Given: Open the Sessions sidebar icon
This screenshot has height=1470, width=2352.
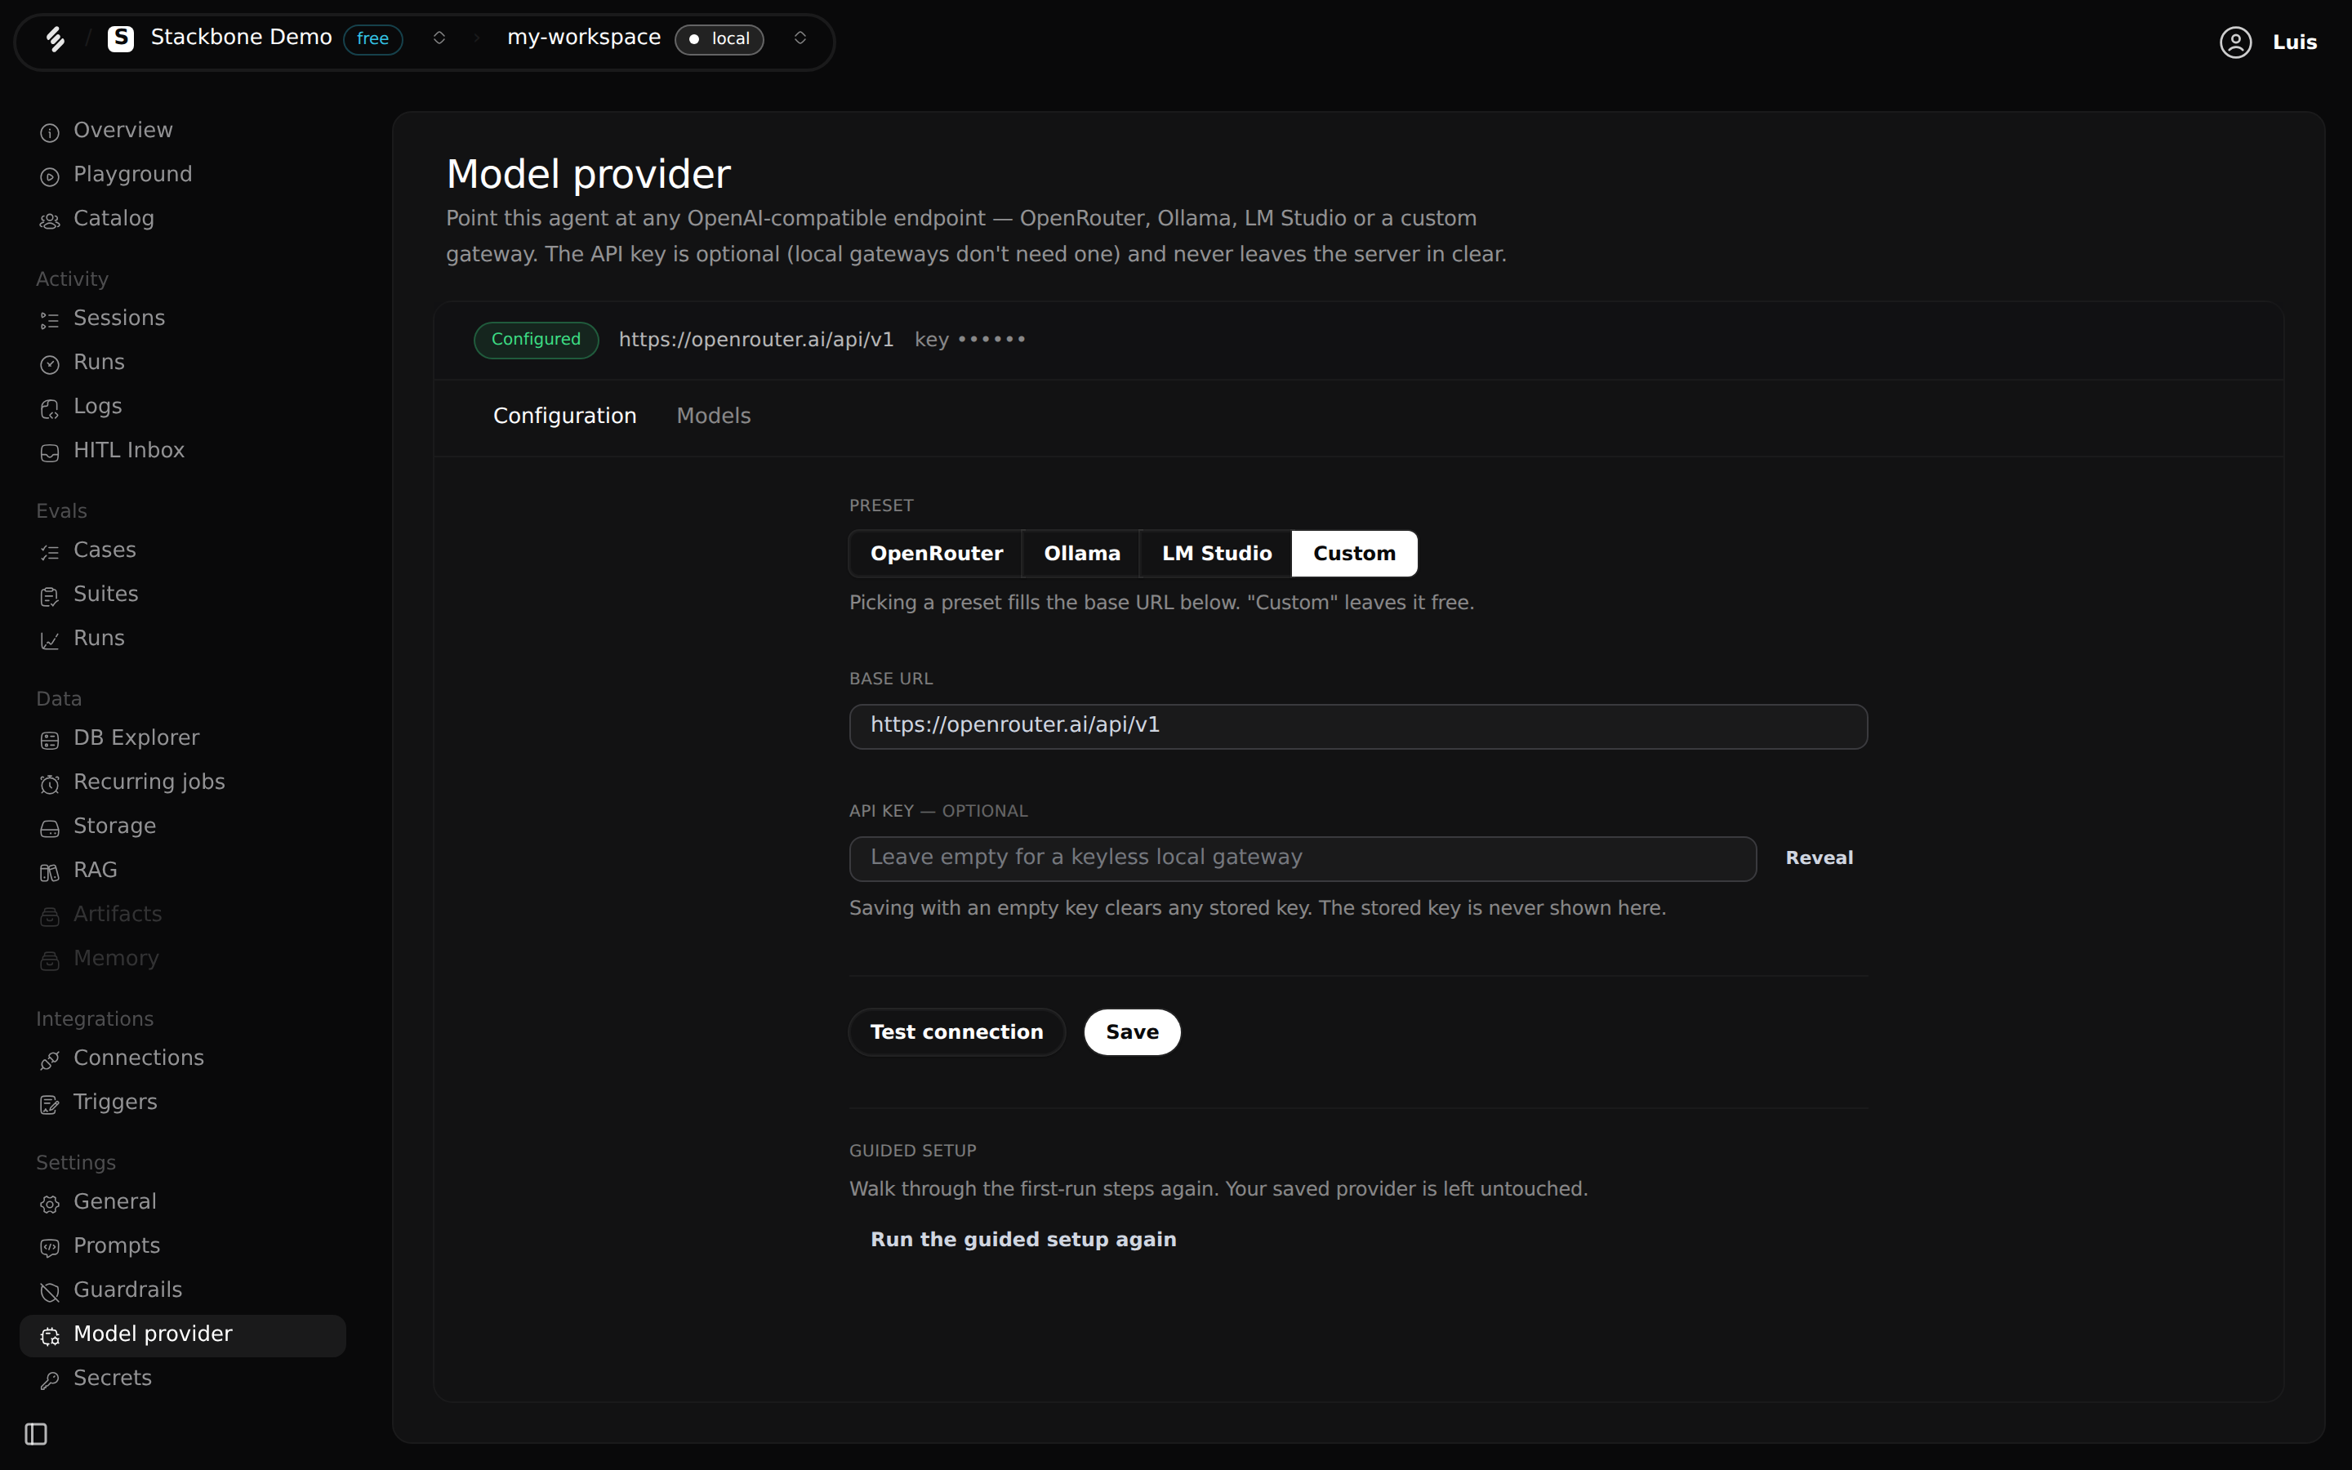Looking at the screenshot, I should coord(50,320).
